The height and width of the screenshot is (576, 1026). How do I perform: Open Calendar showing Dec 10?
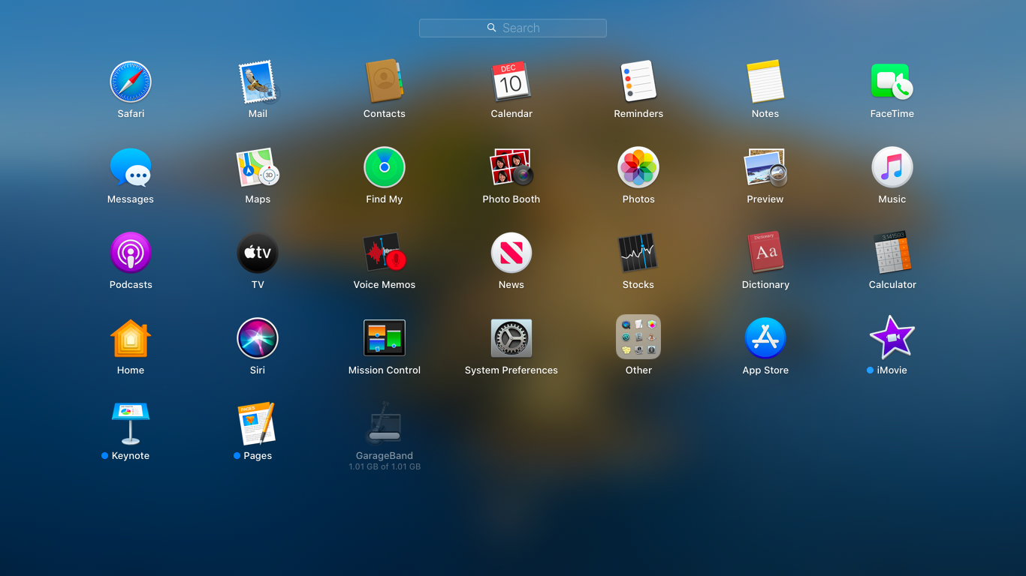[511, 82]
